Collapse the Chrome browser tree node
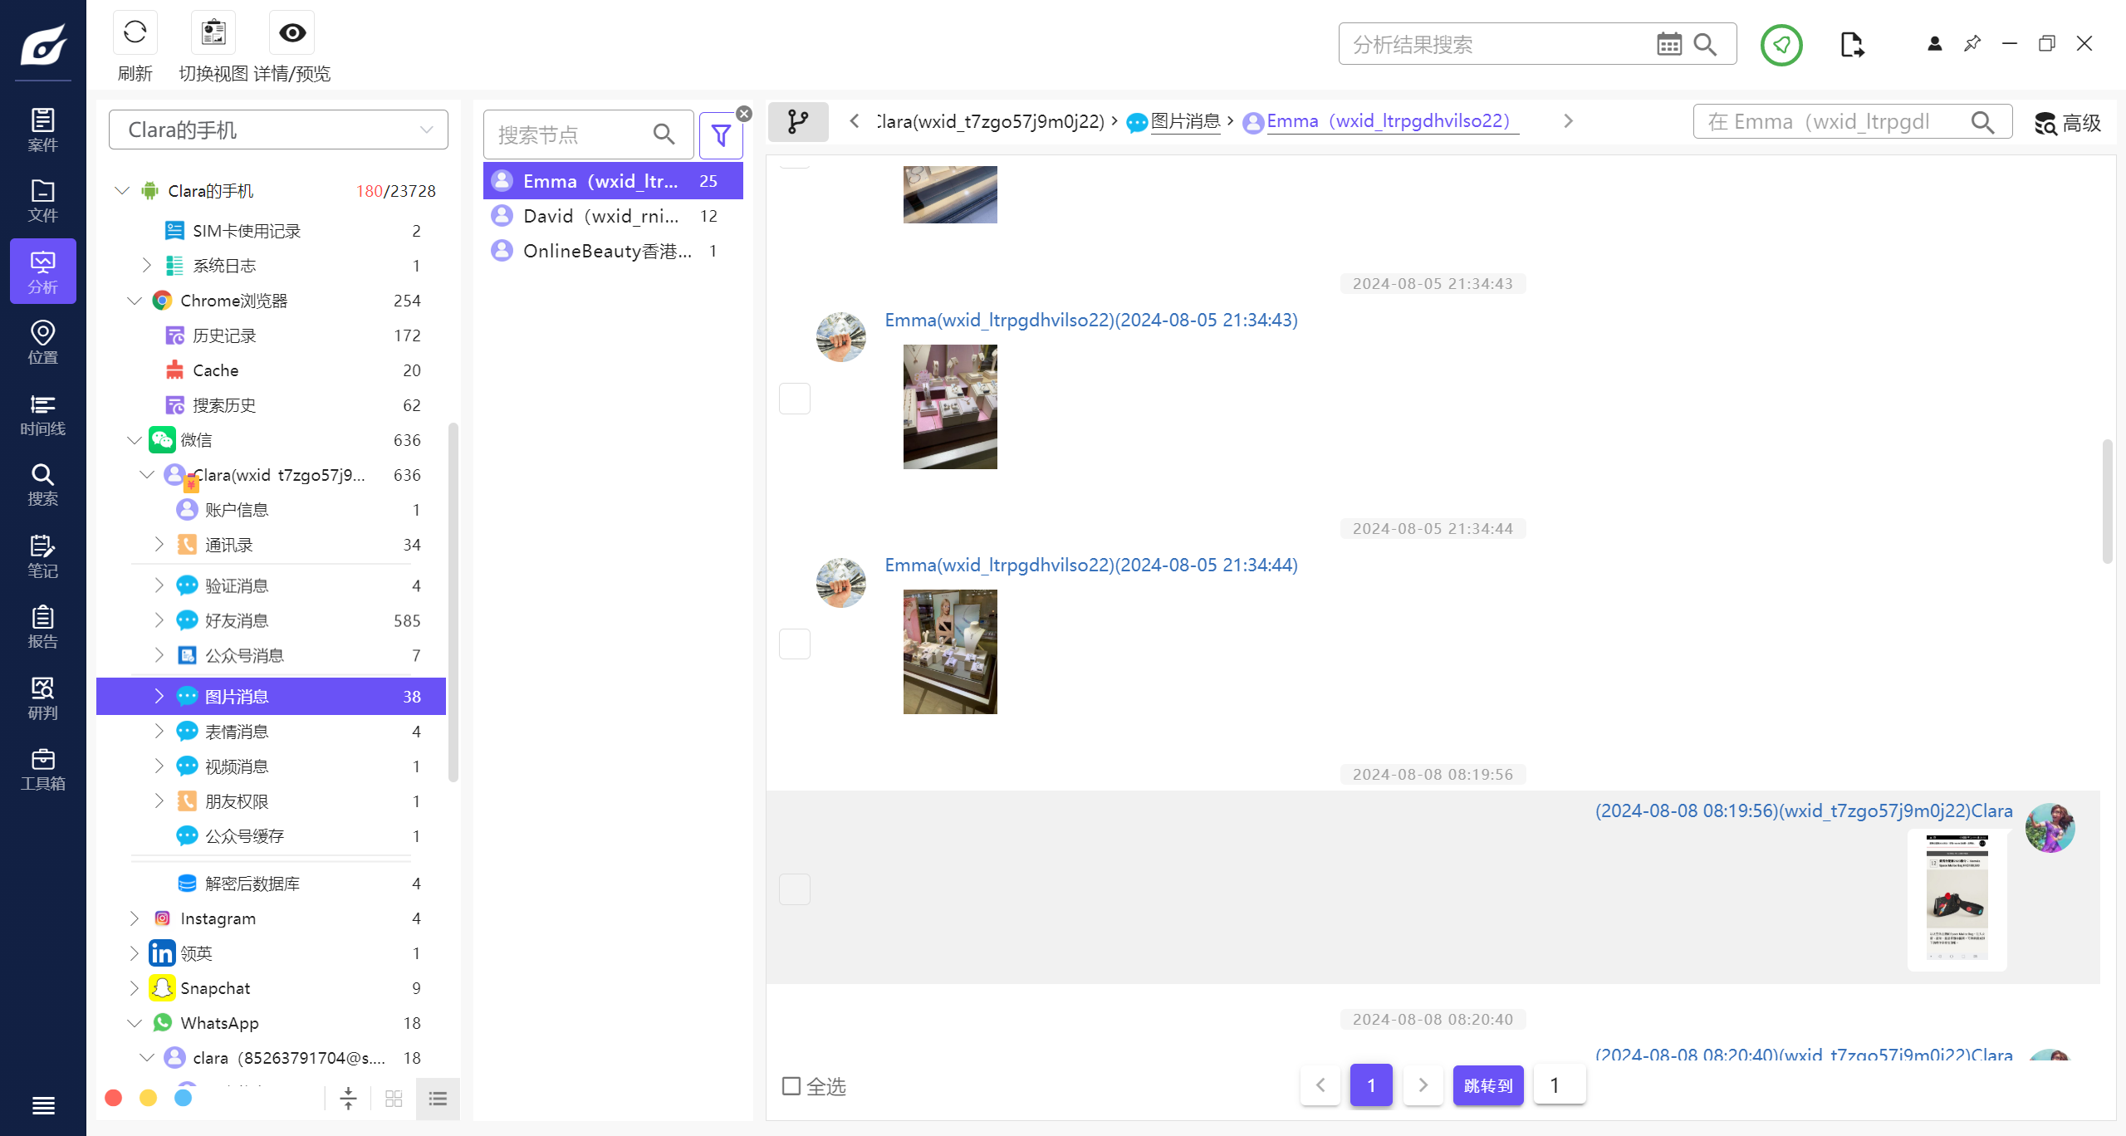This screenshot has height=1136, width=2126. [135, 301]
